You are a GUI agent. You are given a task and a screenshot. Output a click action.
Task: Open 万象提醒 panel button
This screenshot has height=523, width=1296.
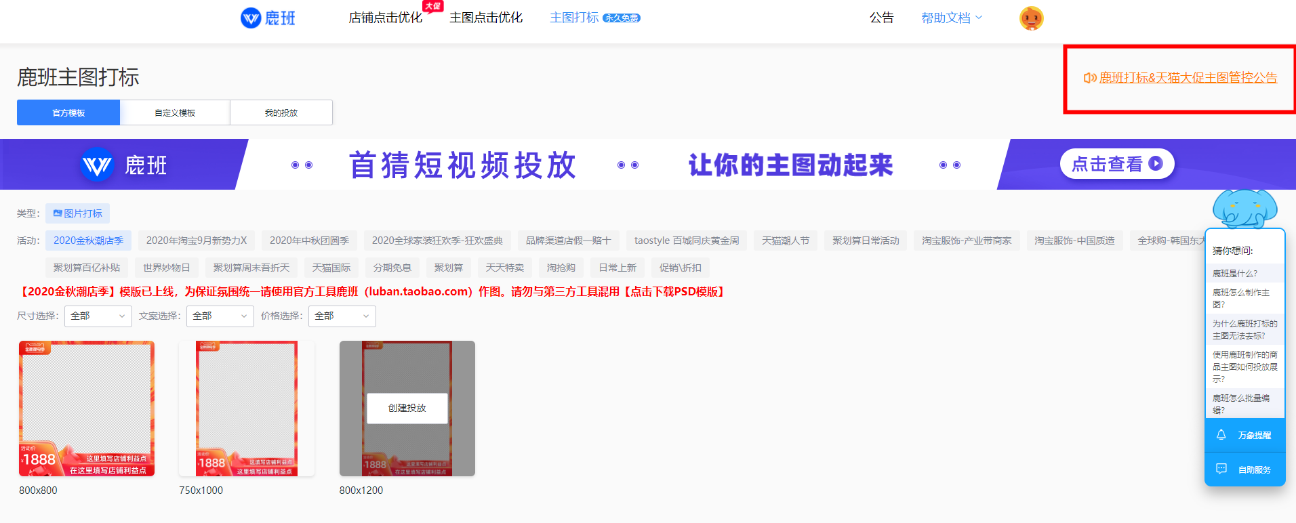(x=1244, y=435)
